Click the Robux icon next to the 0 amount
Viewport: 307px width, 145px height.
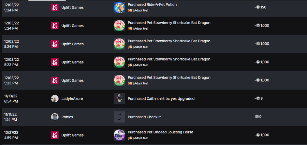257,117
